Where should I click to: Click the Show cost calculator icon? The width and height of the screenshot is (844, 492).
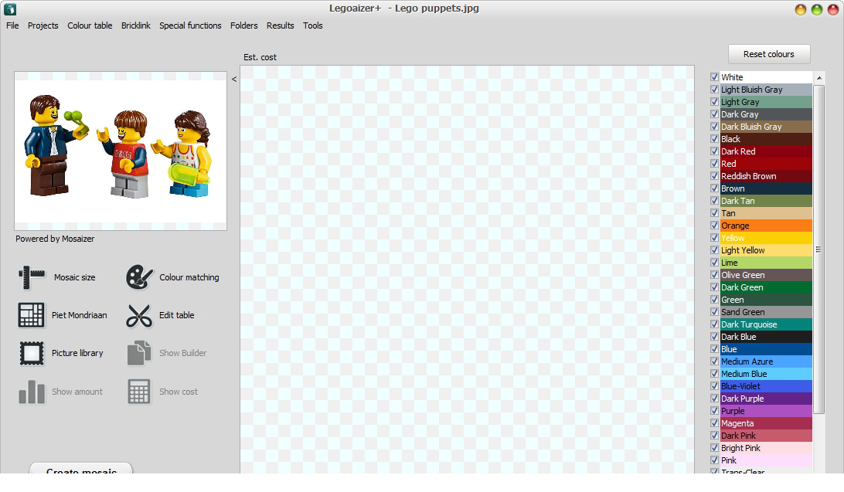pyautogui.click(x=139, y=392)
